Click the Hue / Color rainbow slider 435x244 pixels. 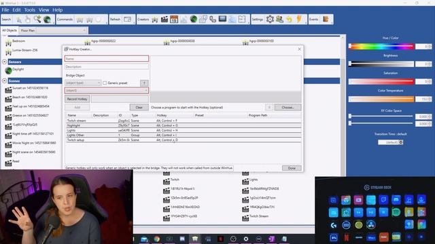click(x=381, y=47)
